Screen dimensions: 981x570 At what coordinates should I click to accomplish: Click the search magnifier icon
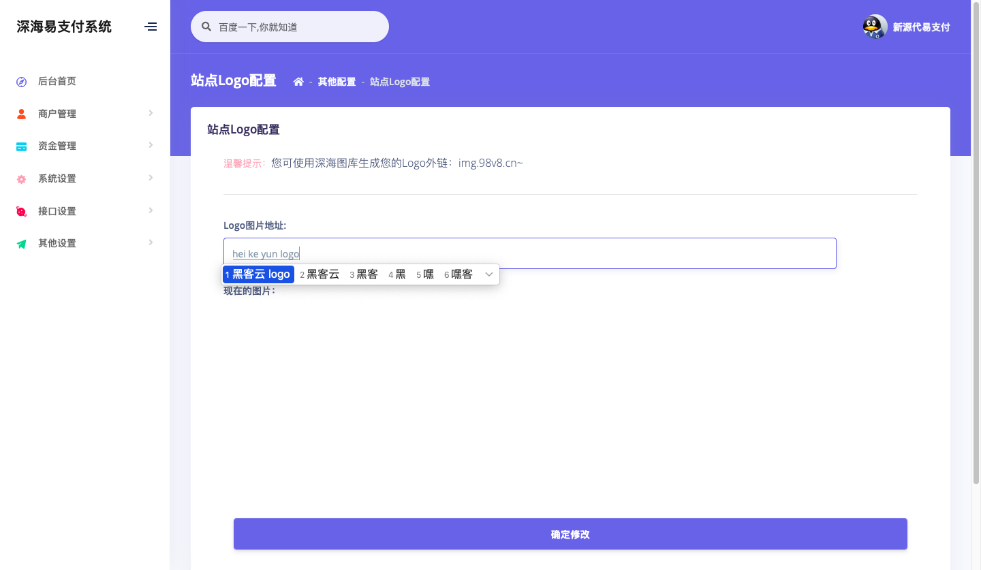click(x=206, y=27)
